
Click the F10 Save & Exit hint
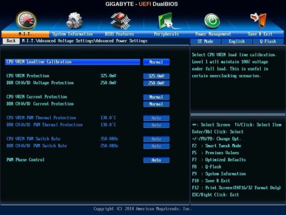(x=211, y=181)
